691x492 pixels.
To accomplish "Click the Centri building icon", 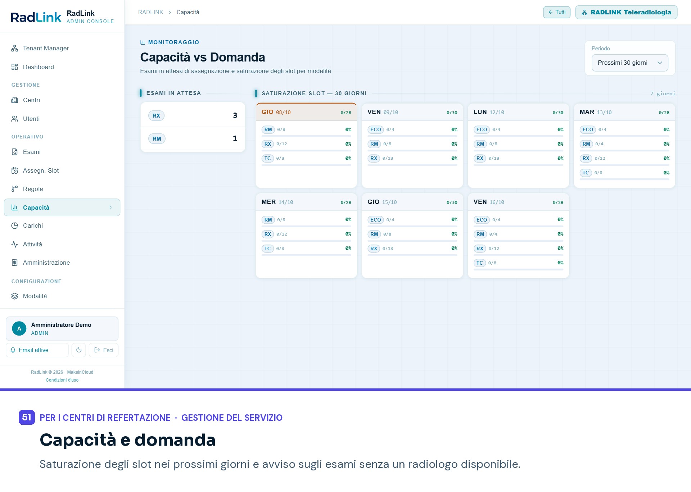I will pyautogui.click(x=14, y=100).
